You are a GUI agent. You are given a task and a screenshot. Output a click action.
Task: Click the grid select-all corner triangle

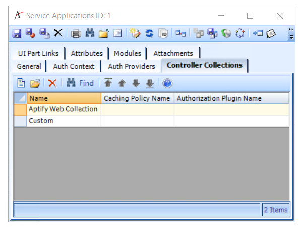coord(20,98)
